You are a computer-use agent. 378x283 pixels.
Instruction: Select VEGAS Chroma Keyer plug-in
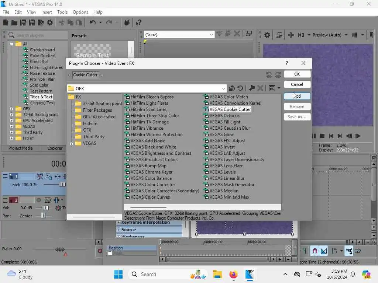point(152,172)
